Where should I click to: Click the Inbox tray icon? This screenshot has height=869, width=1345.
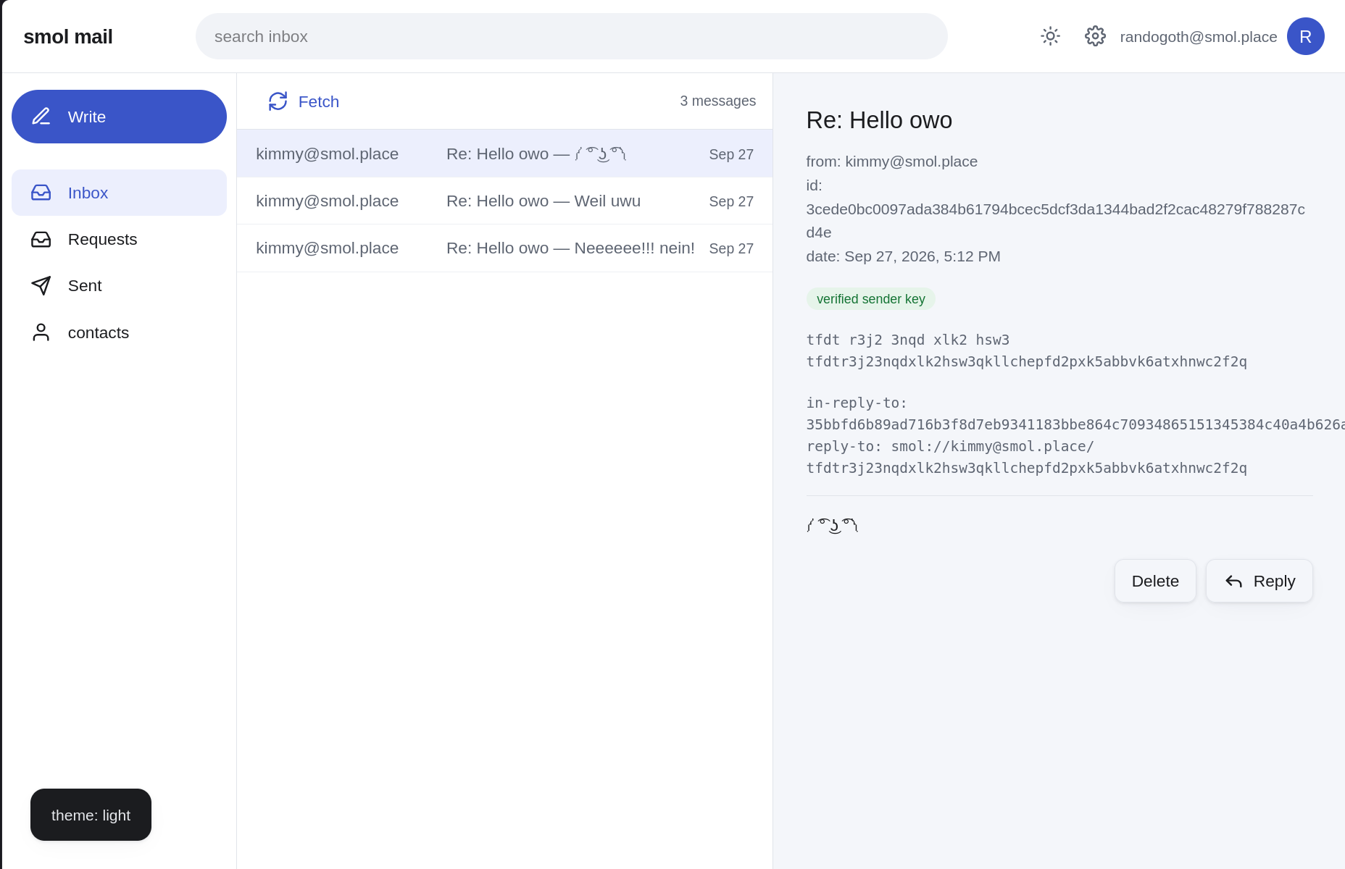[x=41, y=193]
